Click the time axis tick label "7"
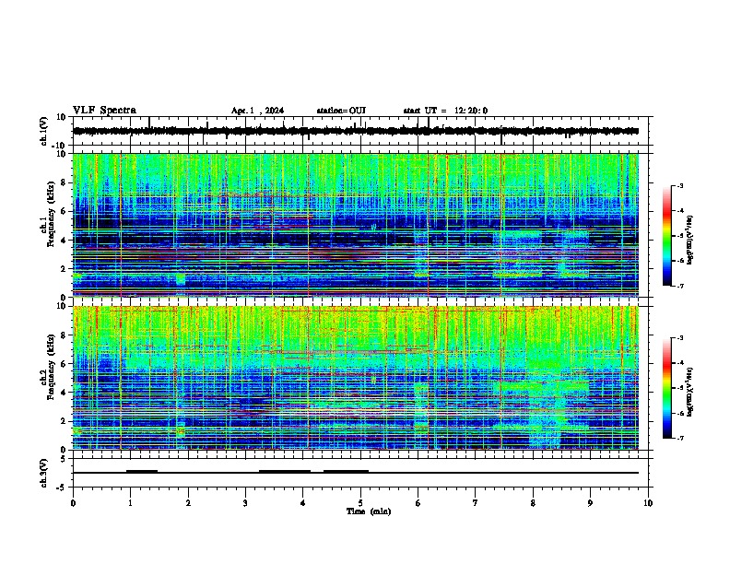The image size is (730, 564). tap(476, 503)
